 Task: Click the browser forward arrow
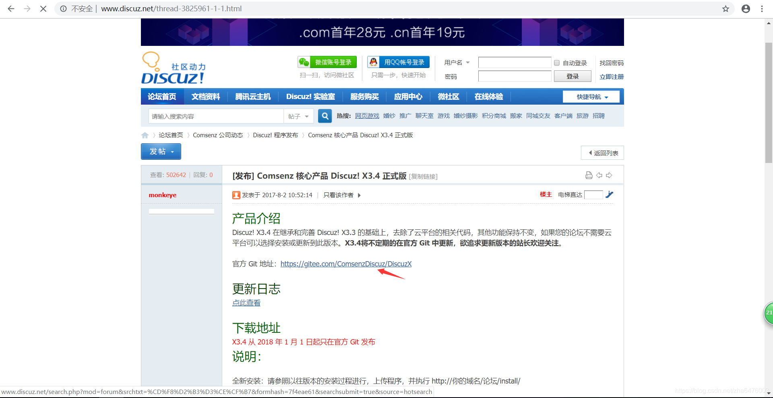point(27,8)
